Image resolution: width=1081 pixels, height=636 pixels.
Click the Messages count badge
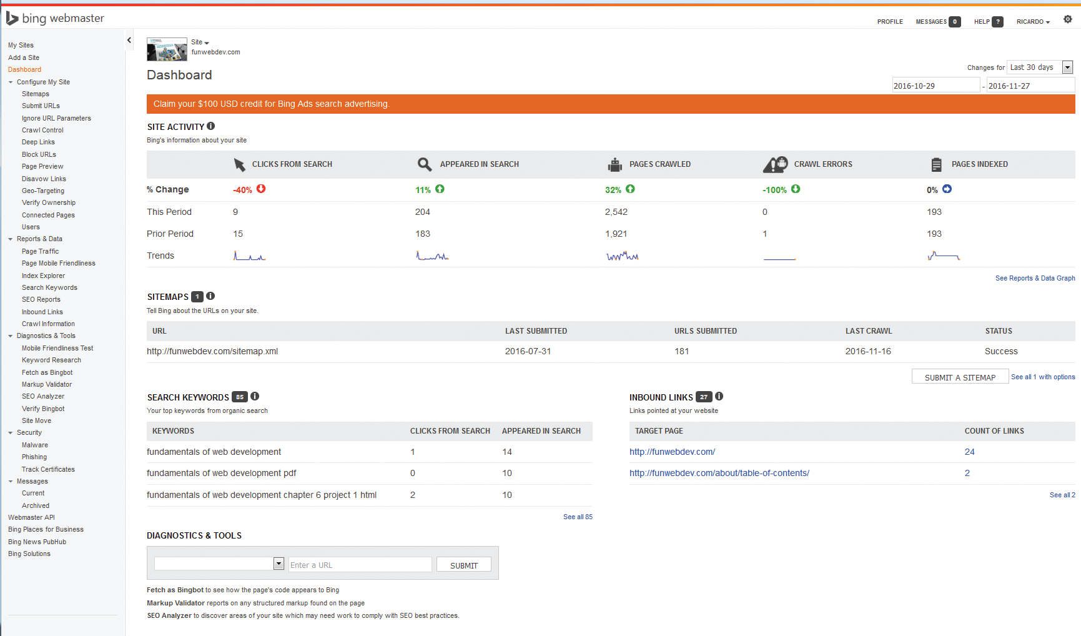pyautogui.click(x=954, y=22)
